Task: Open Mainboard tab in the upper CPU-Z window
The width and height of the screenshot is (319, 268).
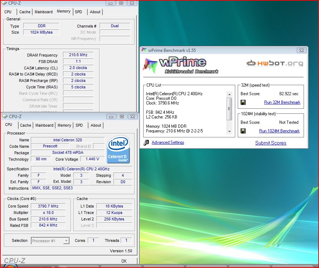Action: tap(44, 12)
